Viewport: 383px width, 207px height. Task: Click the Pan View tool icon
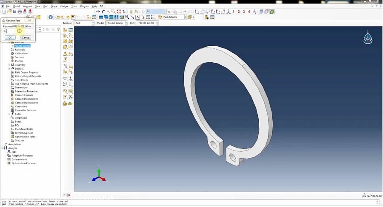(x=98, y=11)
